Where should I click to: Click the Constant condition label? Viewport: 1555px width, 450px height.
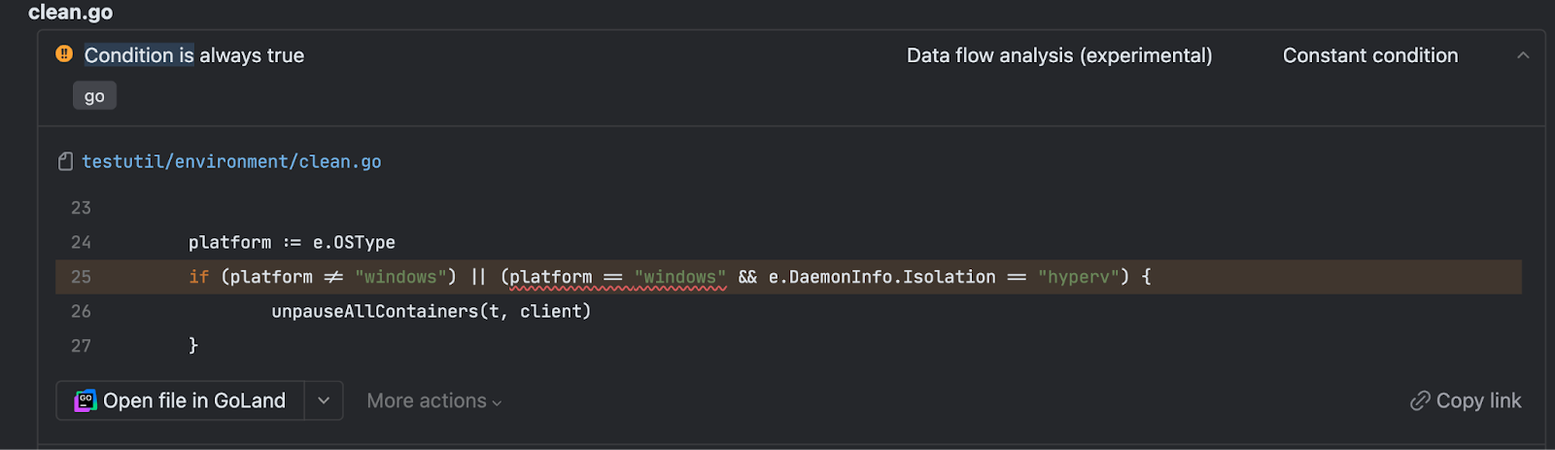click(x=1370, y=55)
